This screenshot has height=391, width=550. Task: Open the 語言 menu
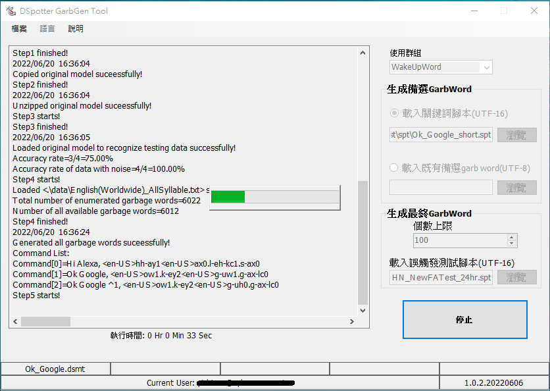47,29
